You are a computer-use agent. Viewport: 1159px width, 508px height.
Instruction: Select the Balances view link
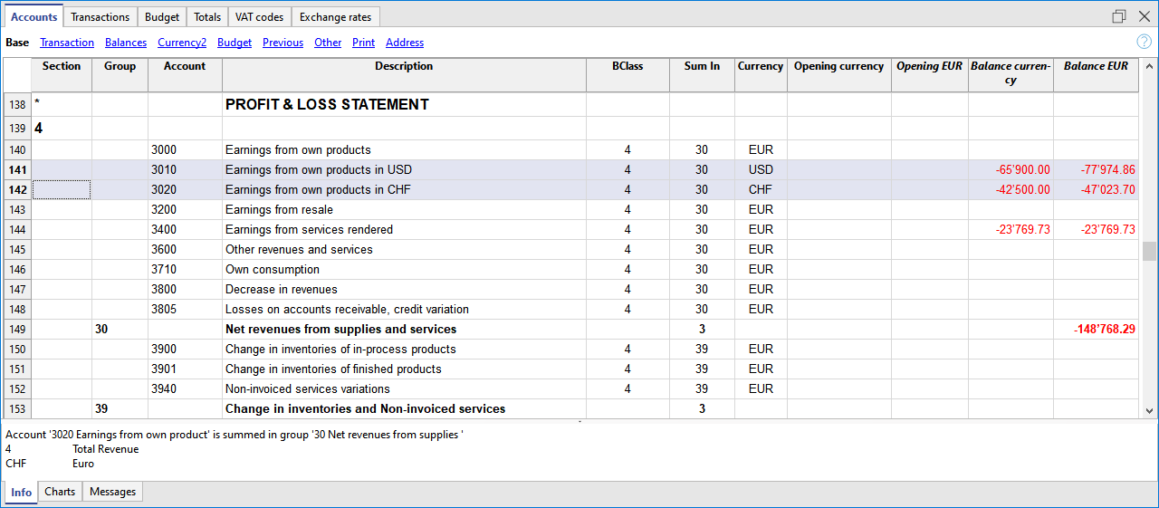coord(125,43)
